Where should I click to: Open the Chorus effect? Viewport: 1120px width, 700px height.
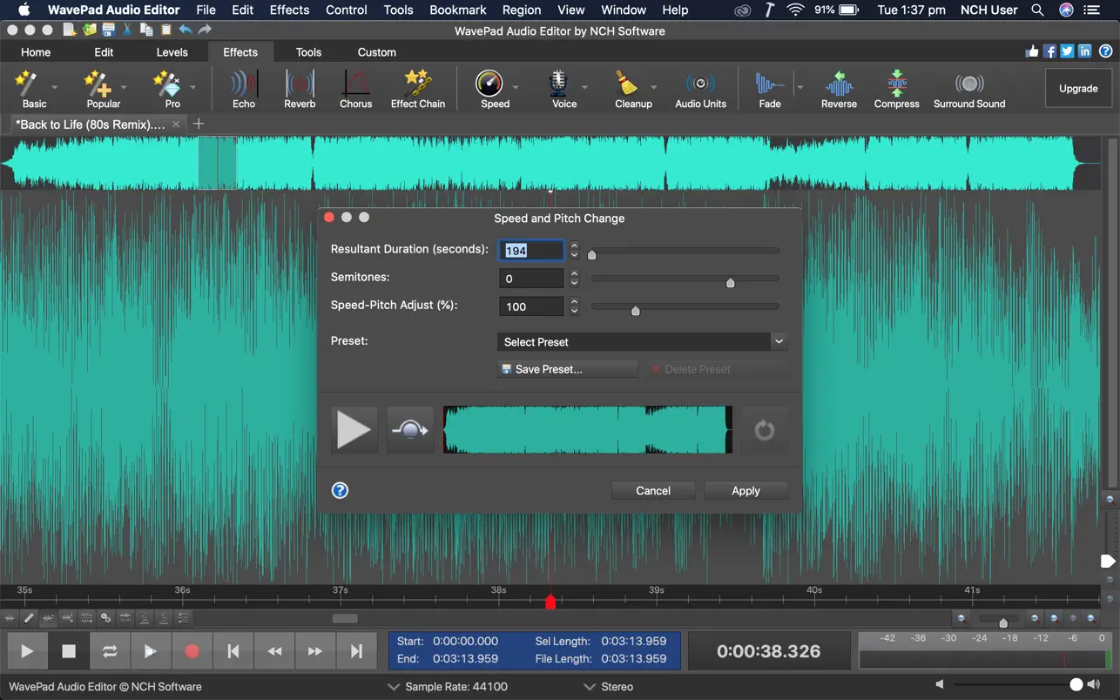pos(355,90)
